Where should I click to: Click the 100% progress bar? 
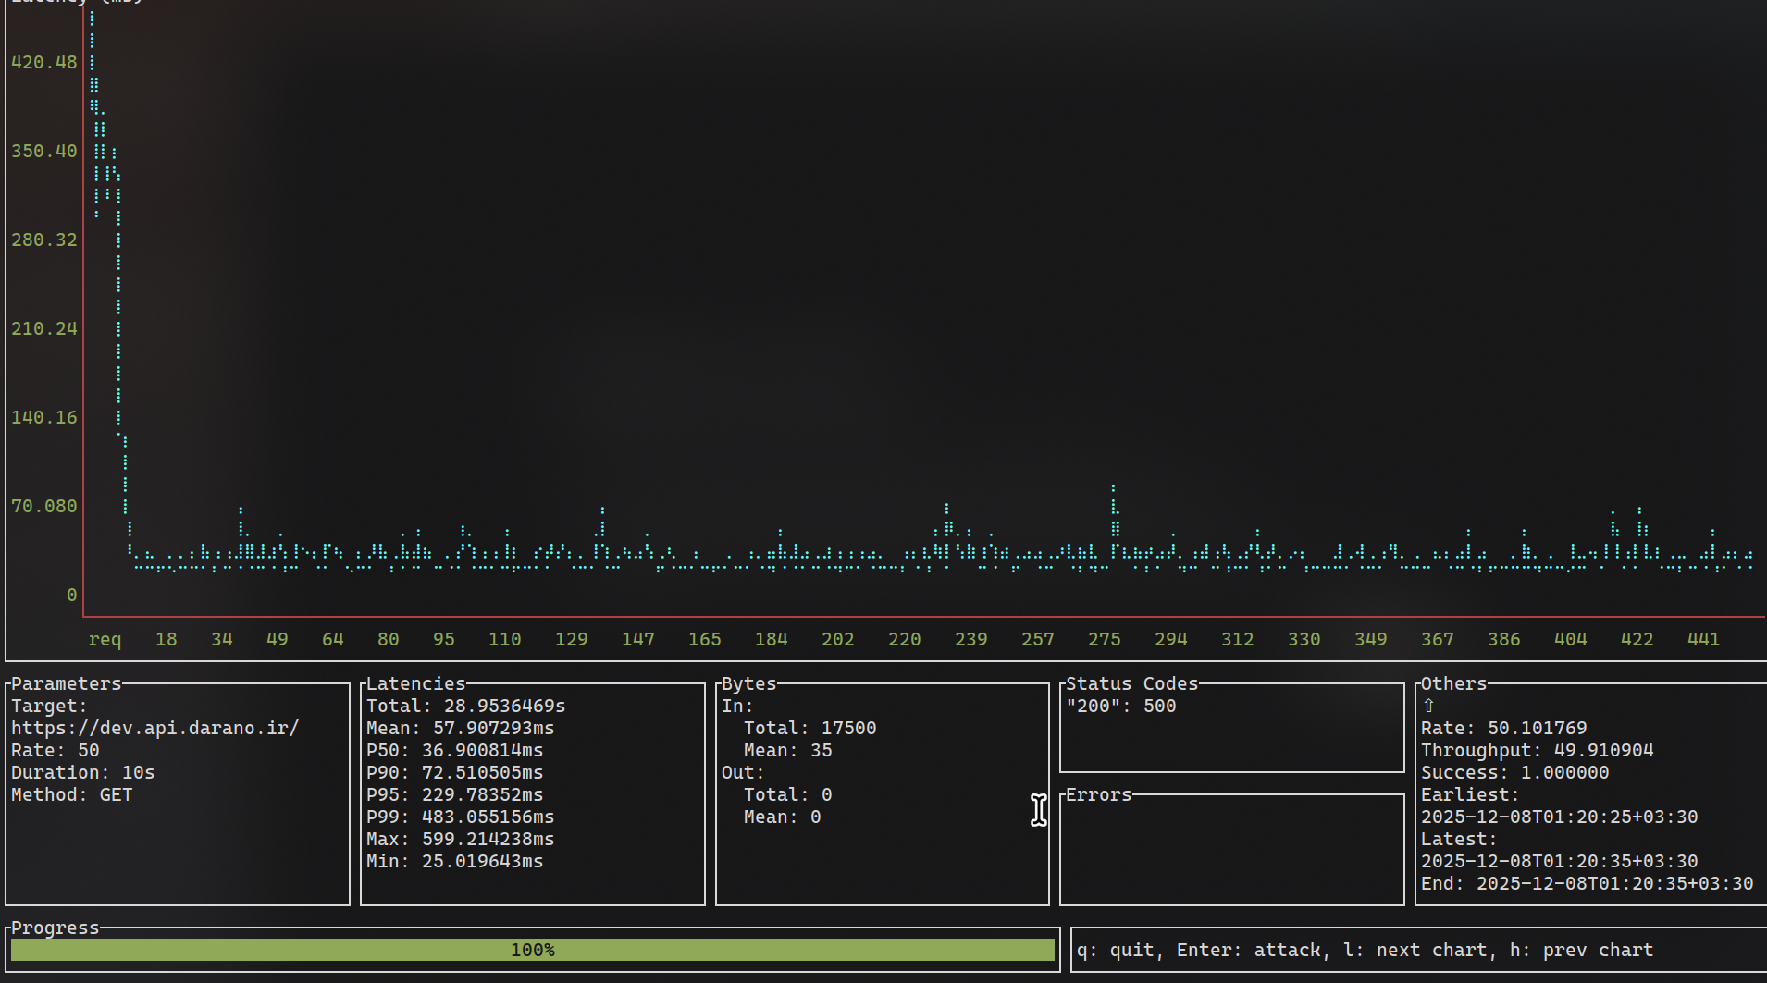click(532, 950)
